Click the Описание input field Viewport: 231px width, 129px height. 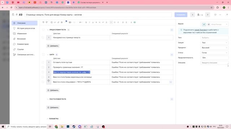[x=214, y=63]
